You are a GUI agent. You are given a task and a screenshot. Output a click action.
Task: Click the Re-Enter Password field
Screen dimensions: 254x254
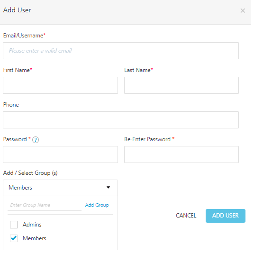tap(181, 154)
